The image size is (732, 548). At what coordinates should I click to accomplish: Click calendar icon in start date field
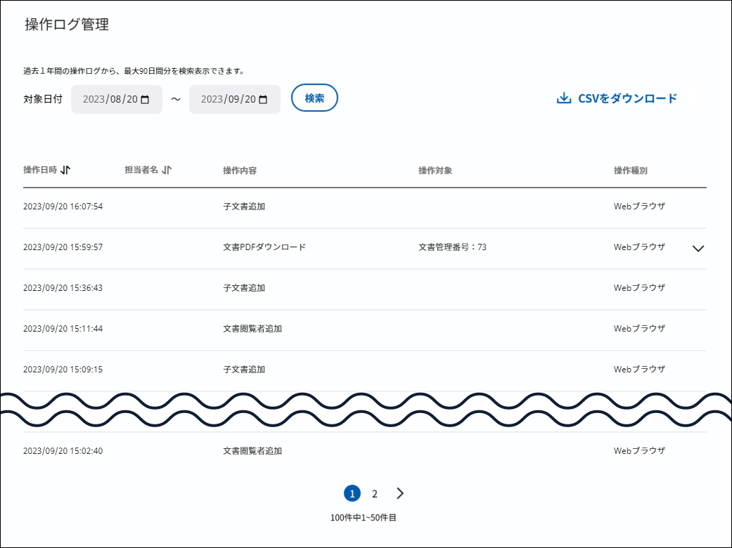tap(146, 100)
